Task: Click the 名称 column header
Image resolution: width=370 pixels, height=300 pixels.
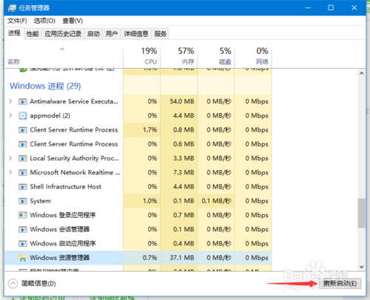Action: pos(13,61)
